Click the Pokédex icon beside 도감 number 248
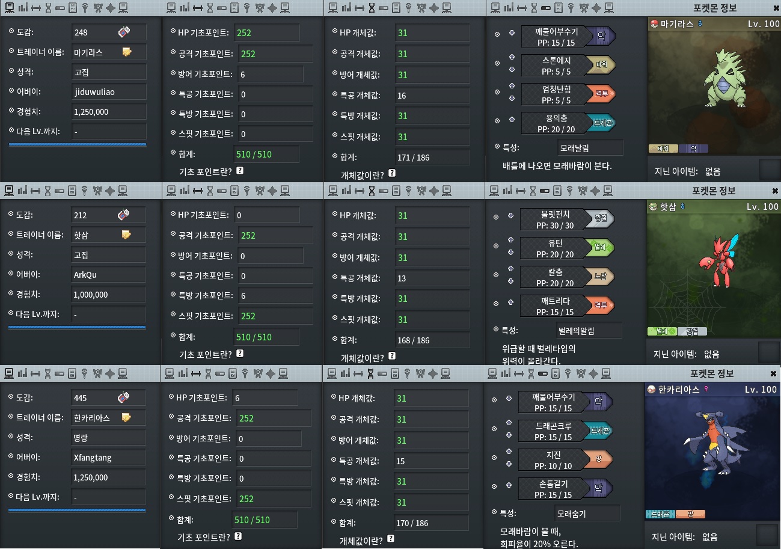The height and width of the screenshot is (549, 781). (123, 32)
